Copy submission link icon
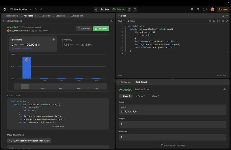This screenshot has height=150, width=231. 112,21
